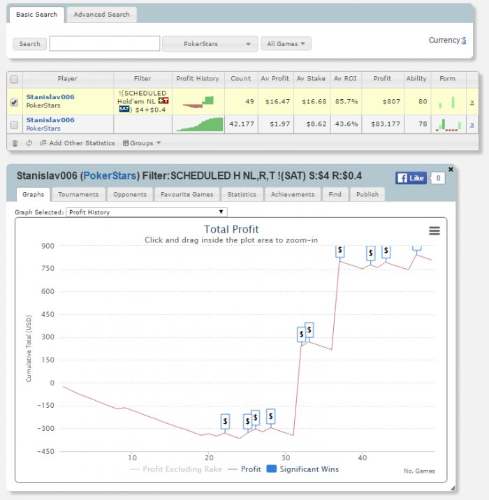Open the PokerStars network dropdown
The width and height of the screenshot is (489, 500).
point(210,44)
